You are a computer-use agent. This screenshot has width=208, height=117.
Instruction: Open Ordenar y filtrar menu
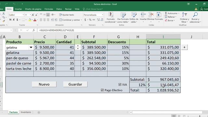[185, 18]
